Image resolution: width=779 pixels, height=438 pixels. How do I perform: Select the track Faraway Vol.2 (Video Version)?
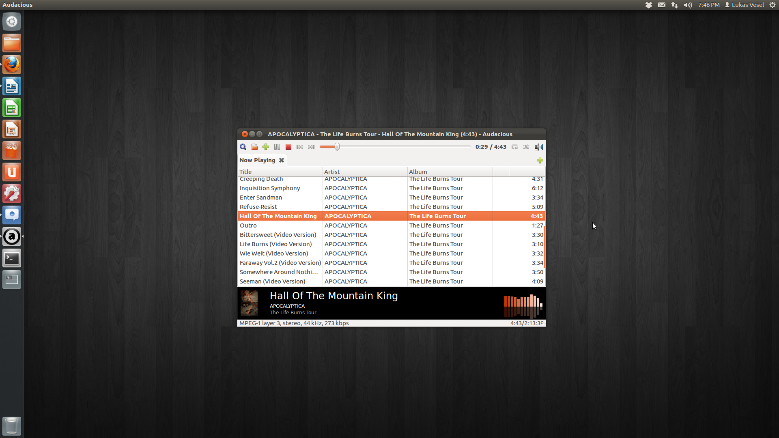[391, 263]
